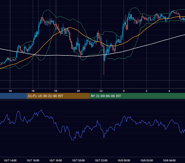
Task: Click the 10/7 22:00 label on the indicator axis
Action: click(x=101, y=160)
